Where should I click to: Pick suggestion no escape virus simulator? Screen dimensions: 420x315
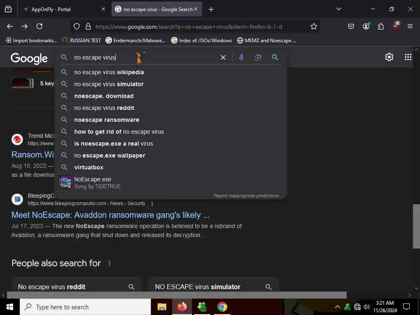point(171,84)
